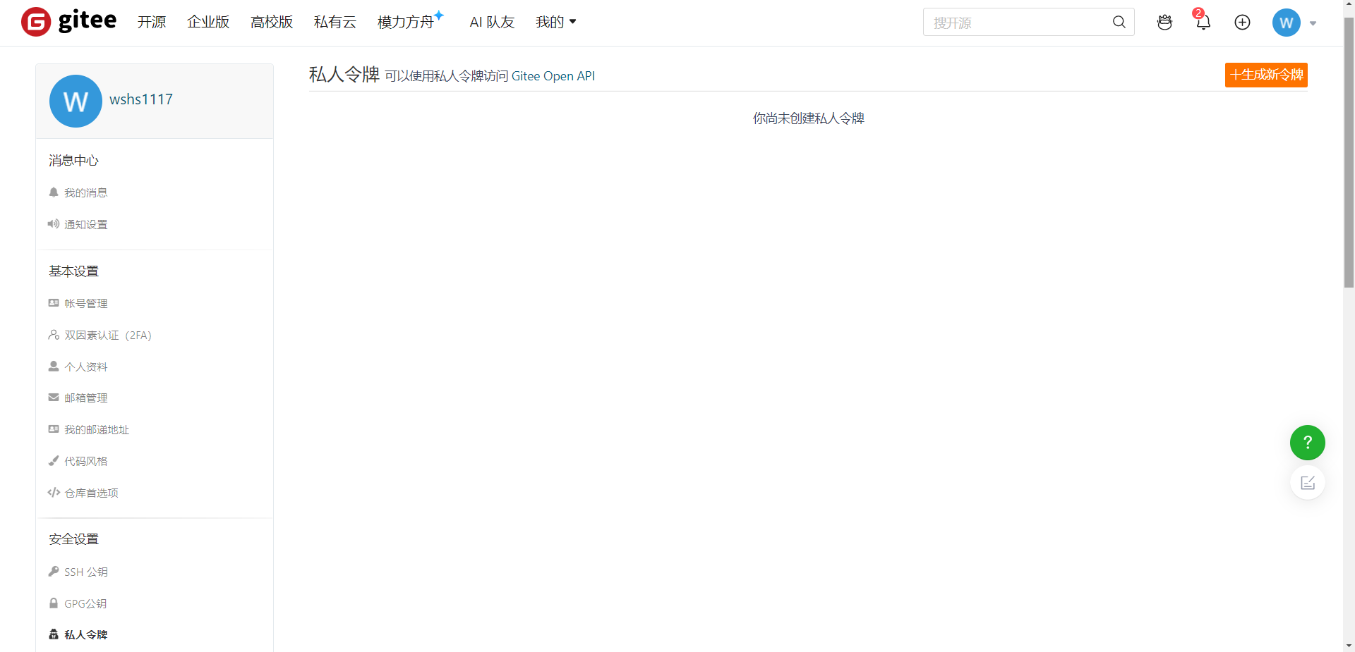This screenshot has width=1355, height=652.
Task: Expand the user avatar dropdown arrow
Action: click(1313, 23)
